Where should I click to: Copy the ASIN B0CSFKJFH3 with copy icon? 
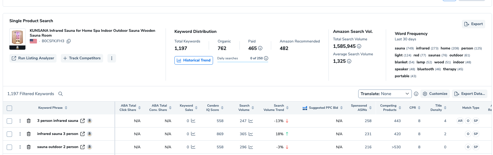(69, 41)
